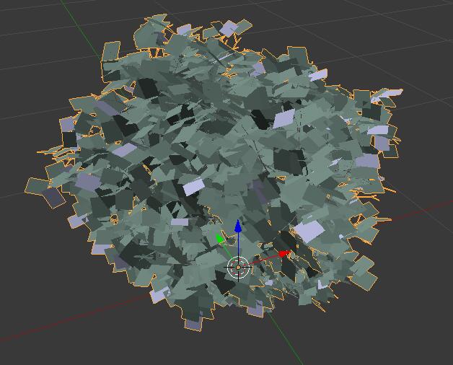Screen dimensions: 453x365
Task: Click the green Y-axis manipulator arrow
Action: 219,238
